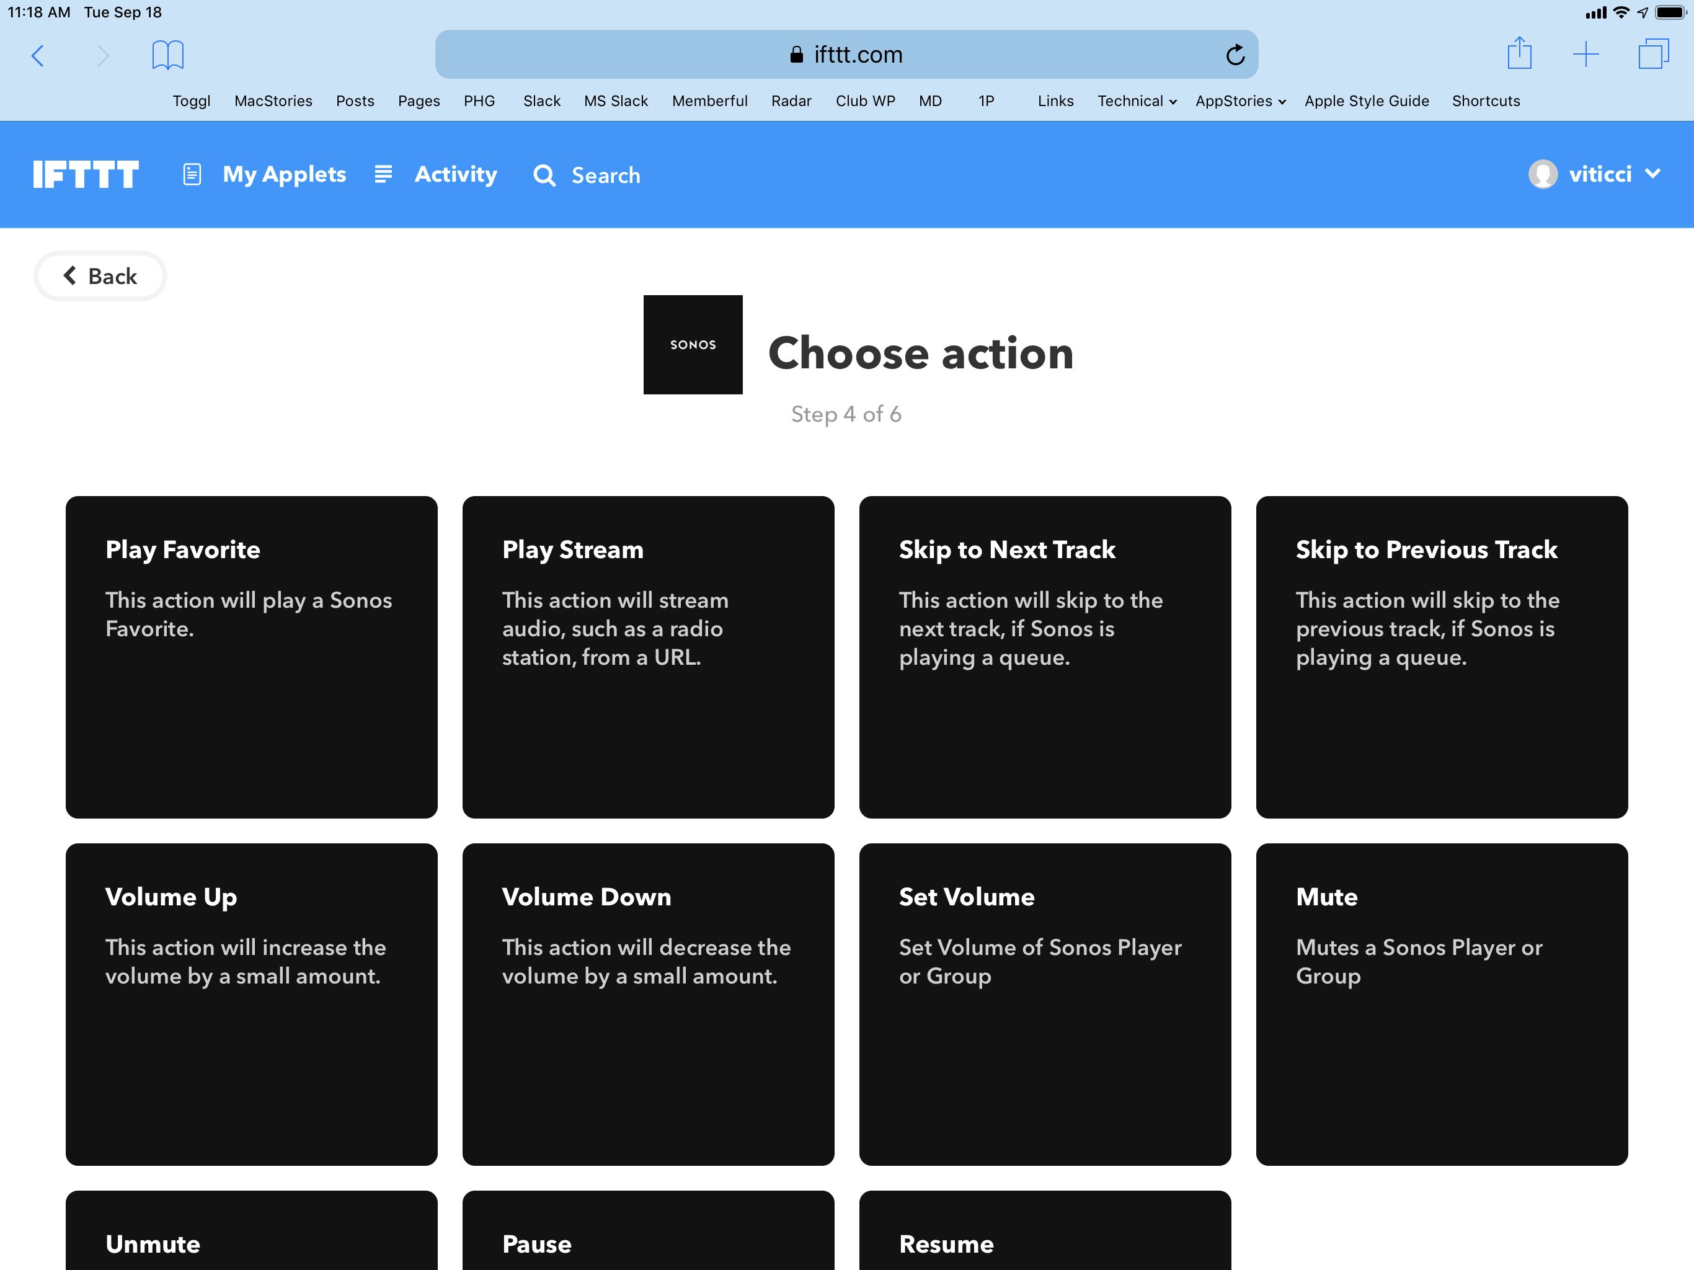1694x1270 pixels.
Task: Tap the clock showing 11:18 AM
Action: (39, 12)
